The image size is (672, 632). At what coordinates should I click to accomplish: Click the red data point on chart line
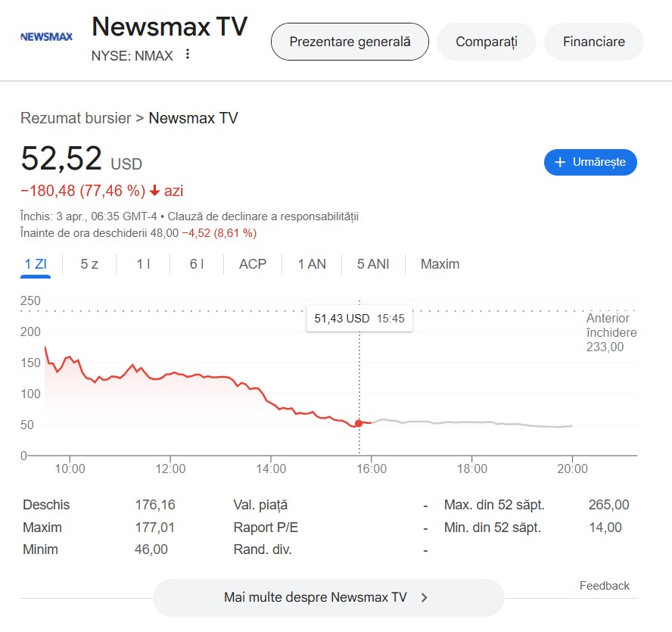pyautogui.click(x=359, y=423)
